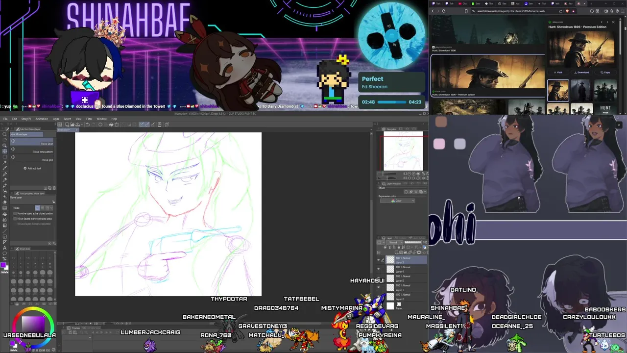Click the Brave Shields lion icon
This screenshot has height=353, width=627.
click(x=567, y=11)
